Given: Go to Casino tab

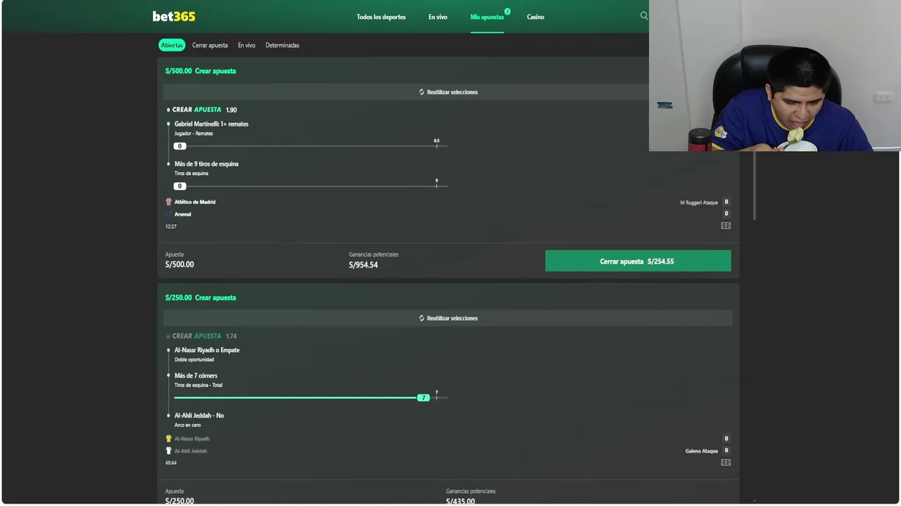Looking at the screenshot, I should pos(536,17).
